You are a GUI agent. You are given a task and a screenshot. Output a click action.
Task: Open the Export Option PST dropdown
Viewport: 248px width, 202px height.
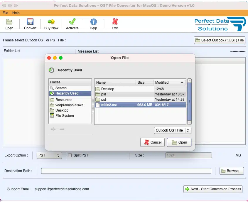[x=49, y=155]
